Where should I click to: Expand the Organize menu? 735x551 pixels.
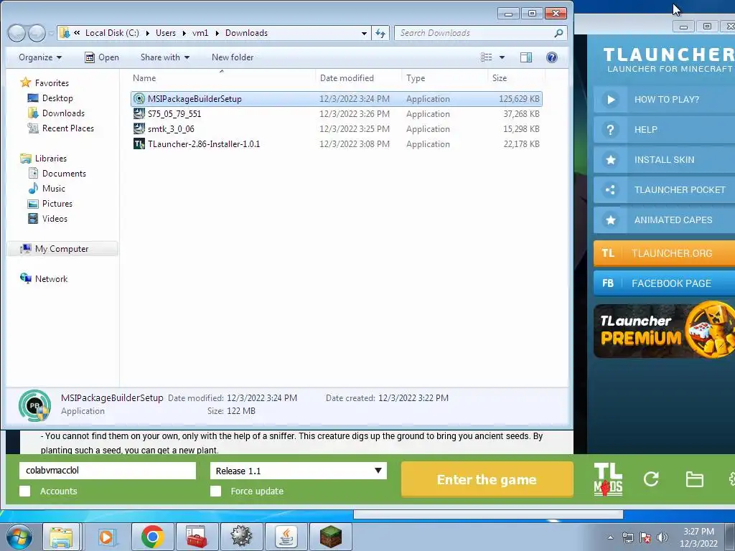(40, 57)
